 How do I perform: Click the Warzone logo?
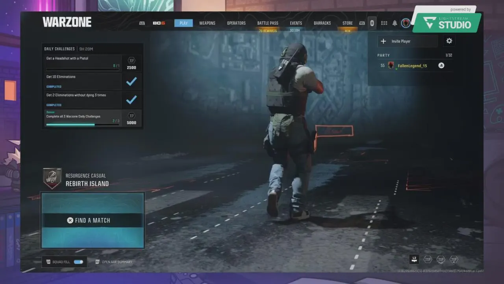pyautogui.click(x=67, y=22)
